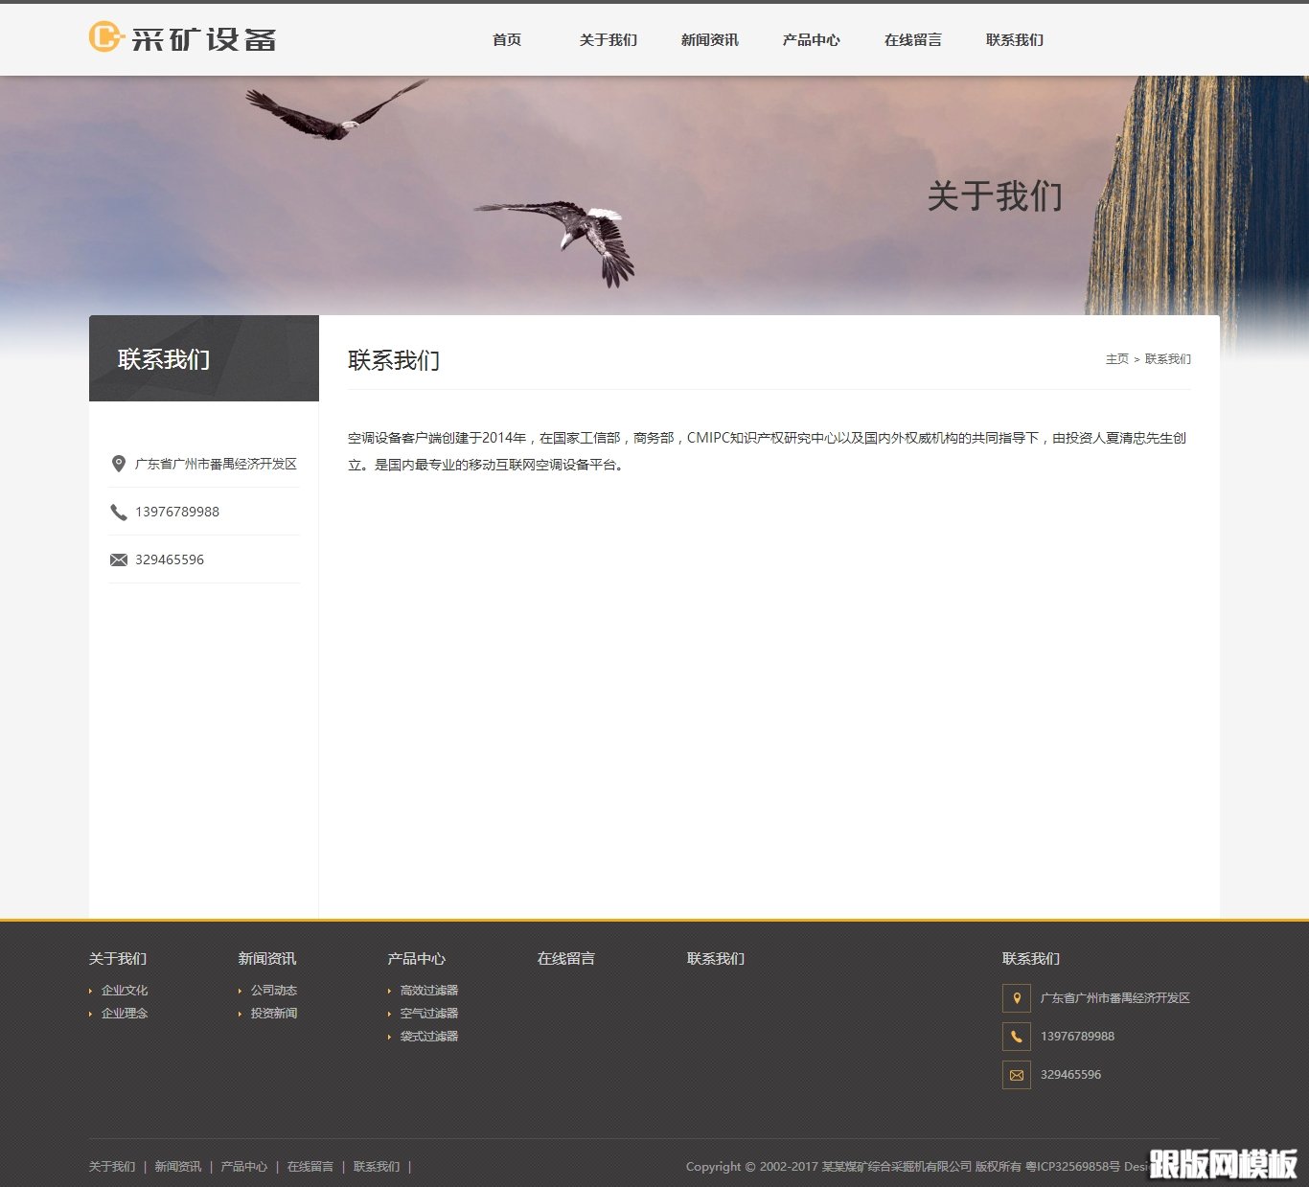The height and width of the screenshot is (1187, 1309).
Task: Click the location pin icon beside the address
Action: point(118,464)
